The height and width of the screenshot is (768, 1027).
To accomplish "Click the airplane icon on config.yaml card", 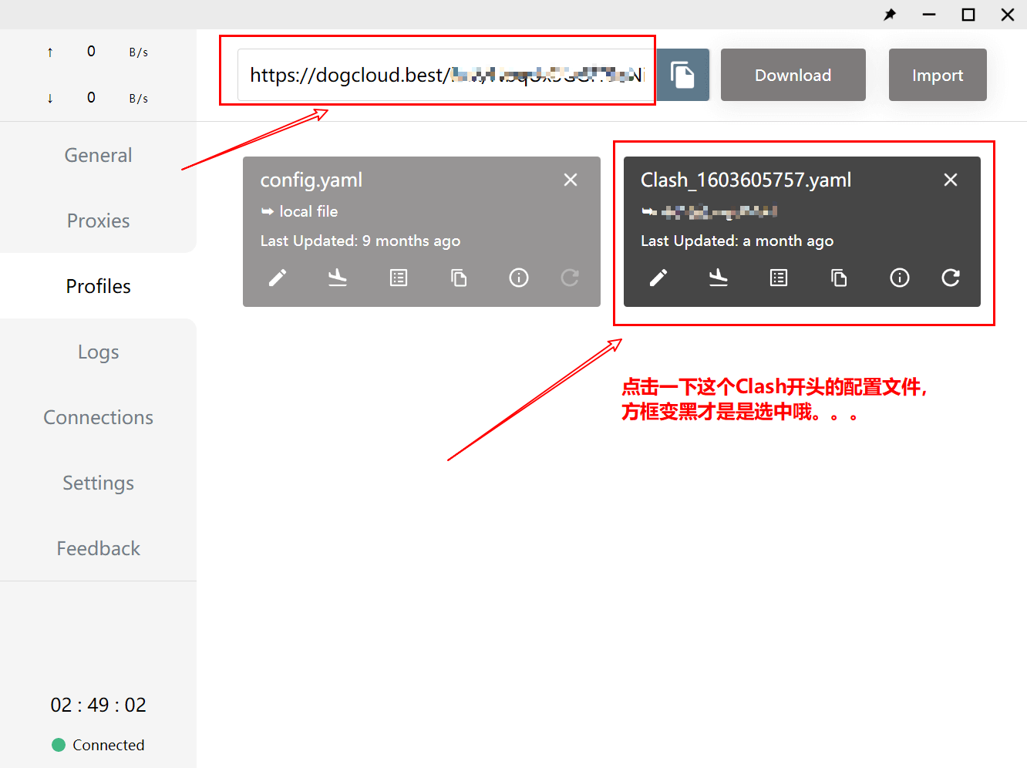I will tap(338, 278).
